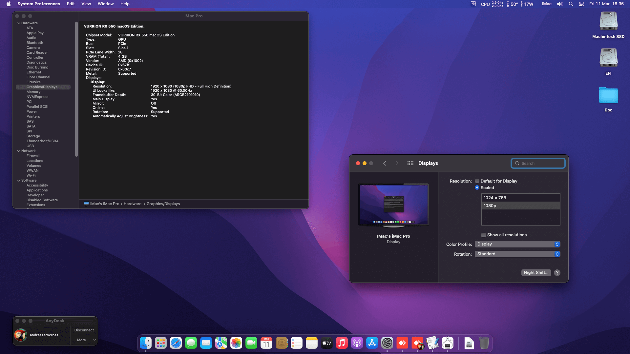630x354 pixels.
Task: Launch Apple TV from the dock
Action: (327, 343)
